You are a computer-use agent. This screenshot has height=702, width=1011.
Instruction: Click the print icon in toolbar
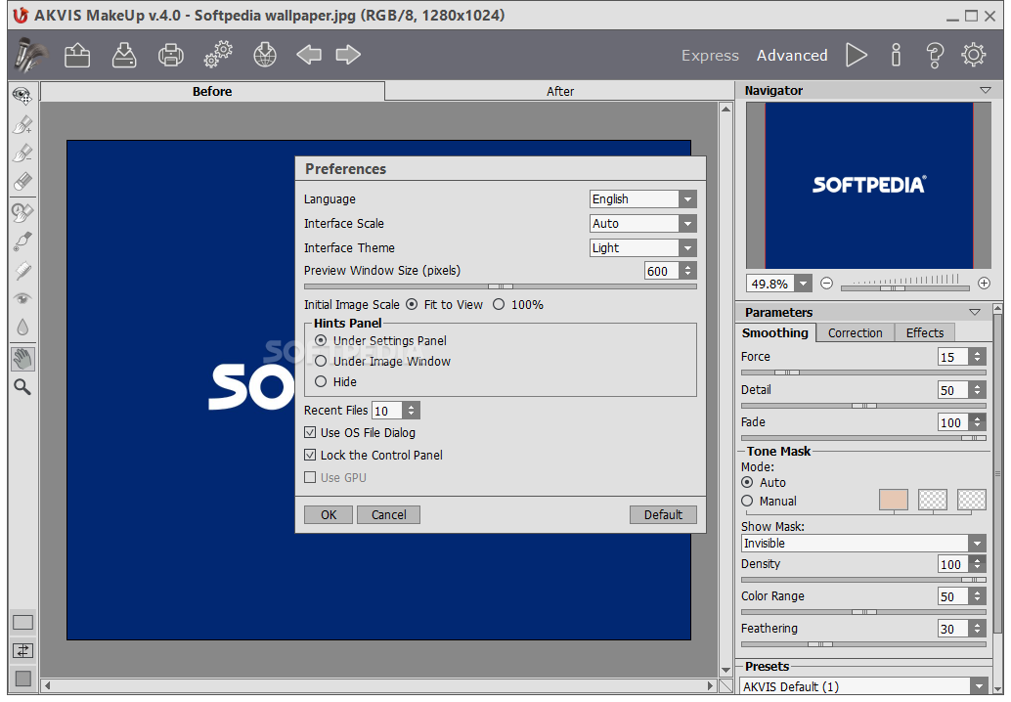(171, 56)
